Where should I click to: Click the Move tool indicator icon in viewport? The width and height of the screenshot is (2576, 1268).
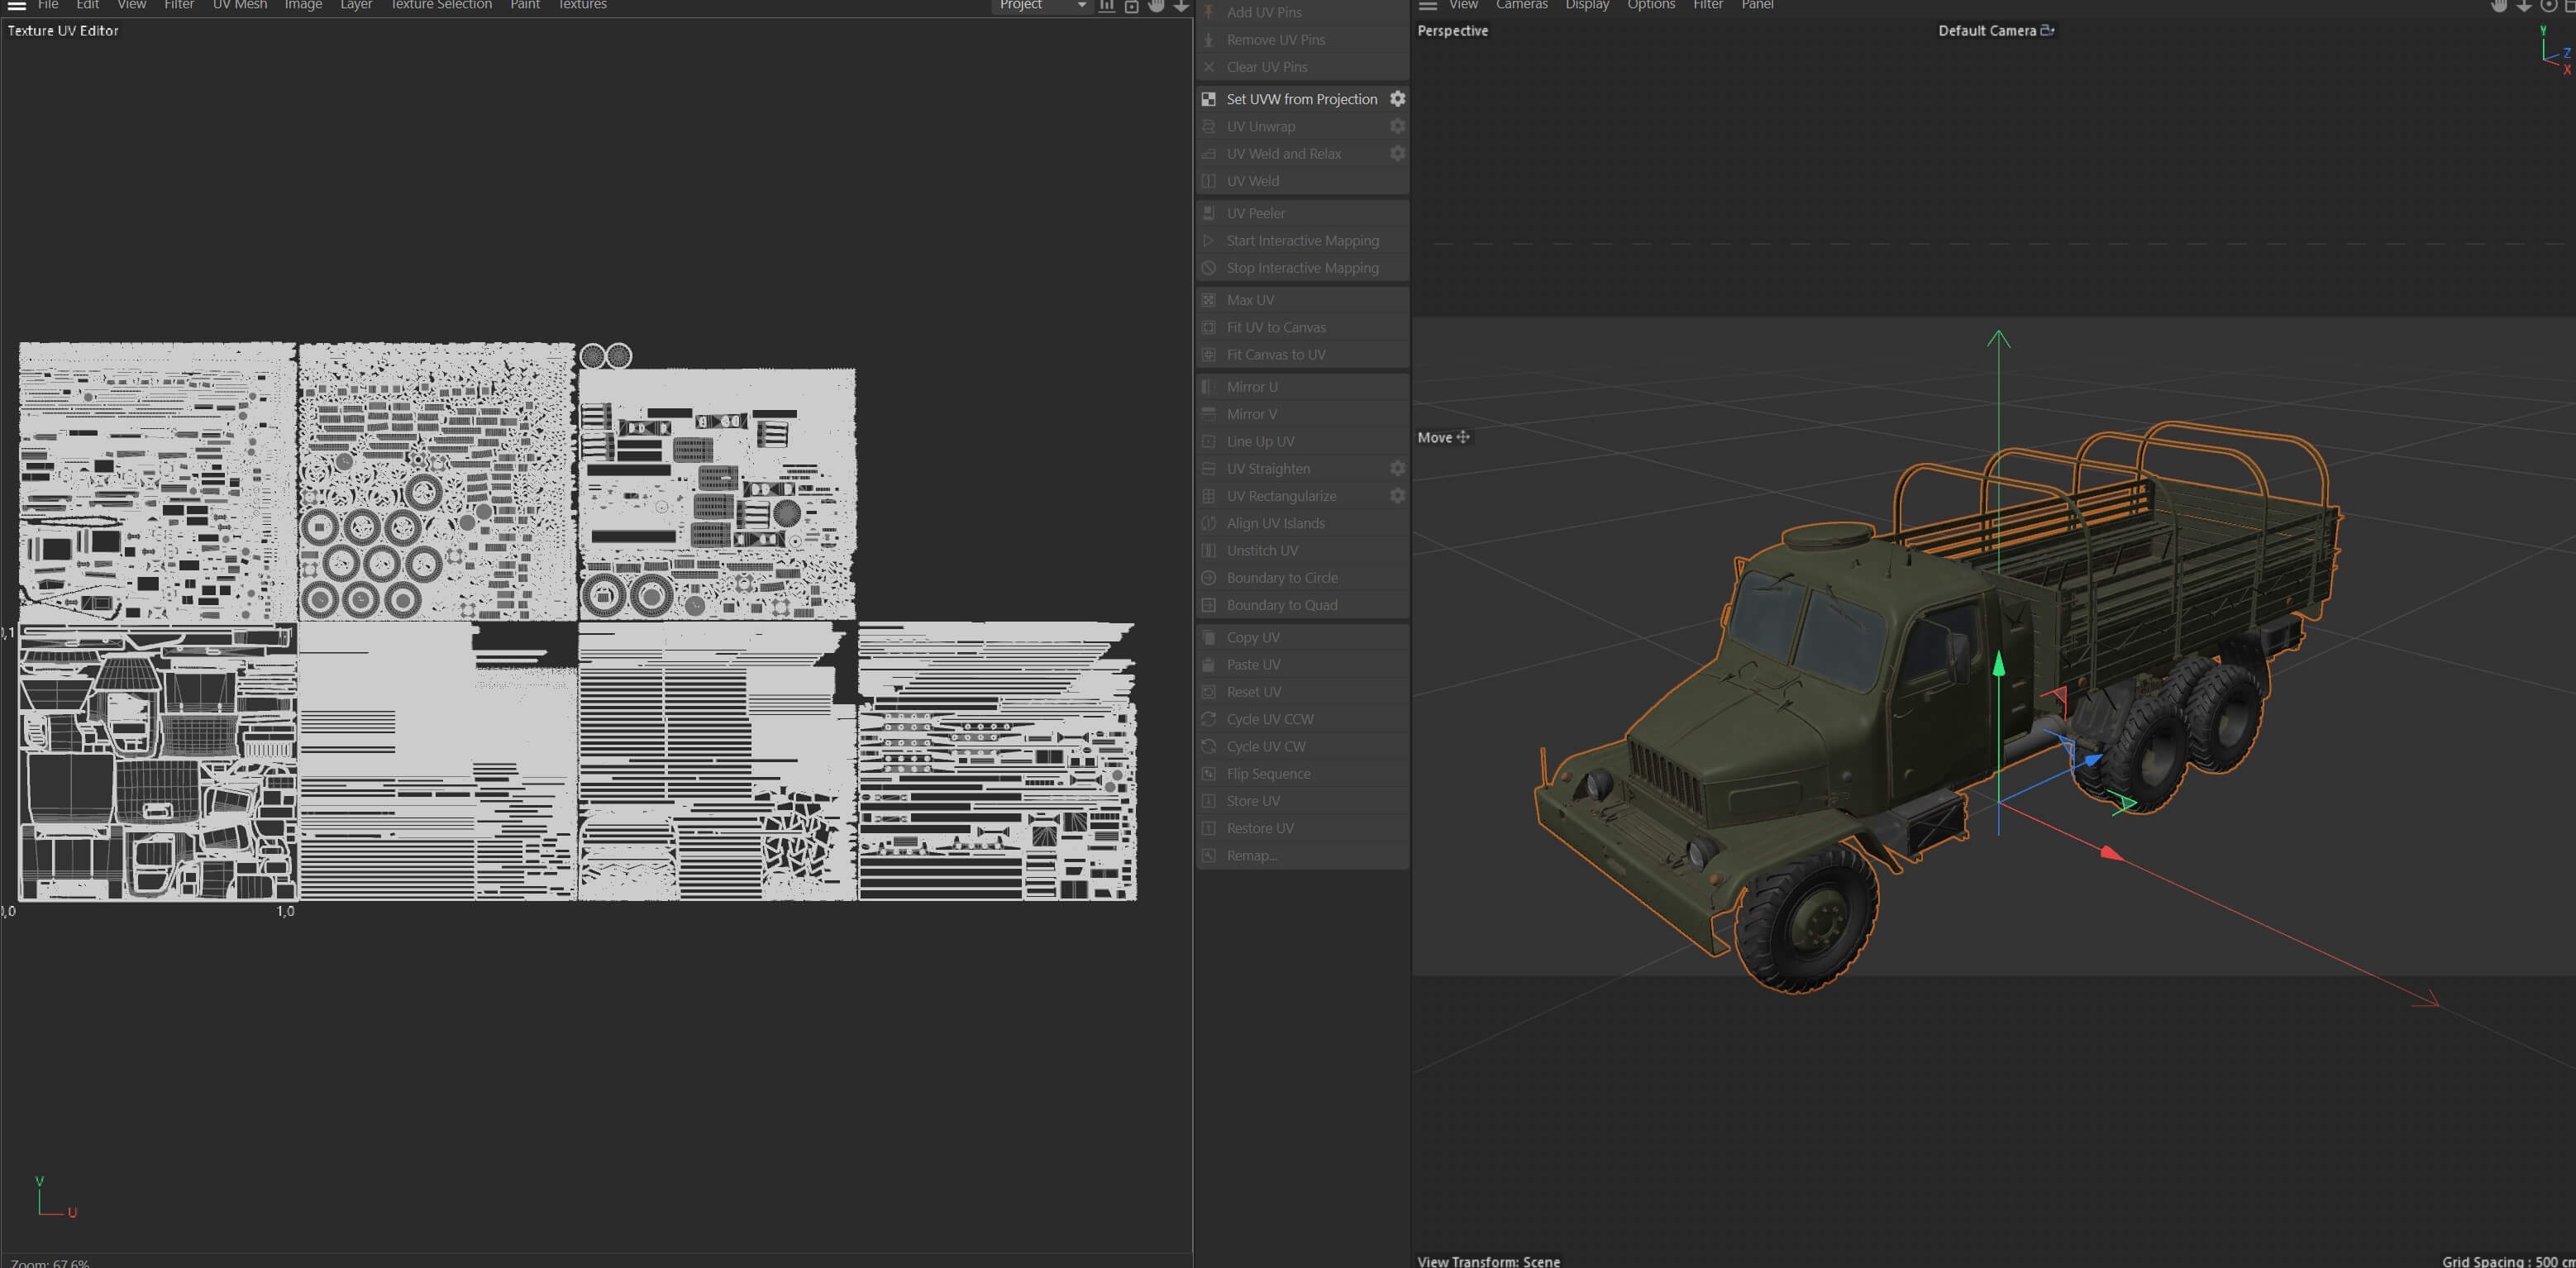1463,437
